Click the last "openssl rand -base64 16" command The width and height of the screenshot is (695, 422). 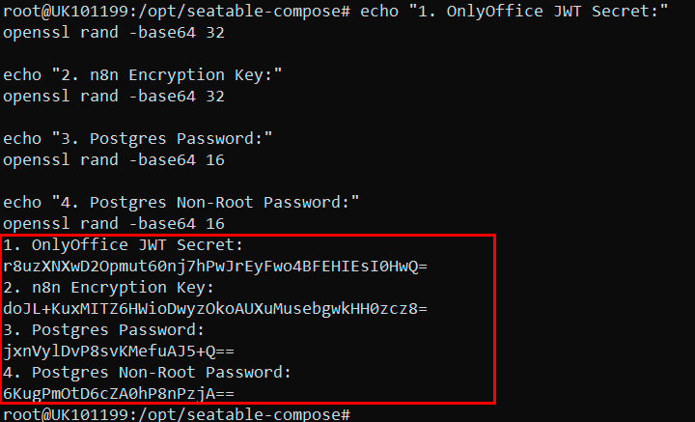point(114,223)
